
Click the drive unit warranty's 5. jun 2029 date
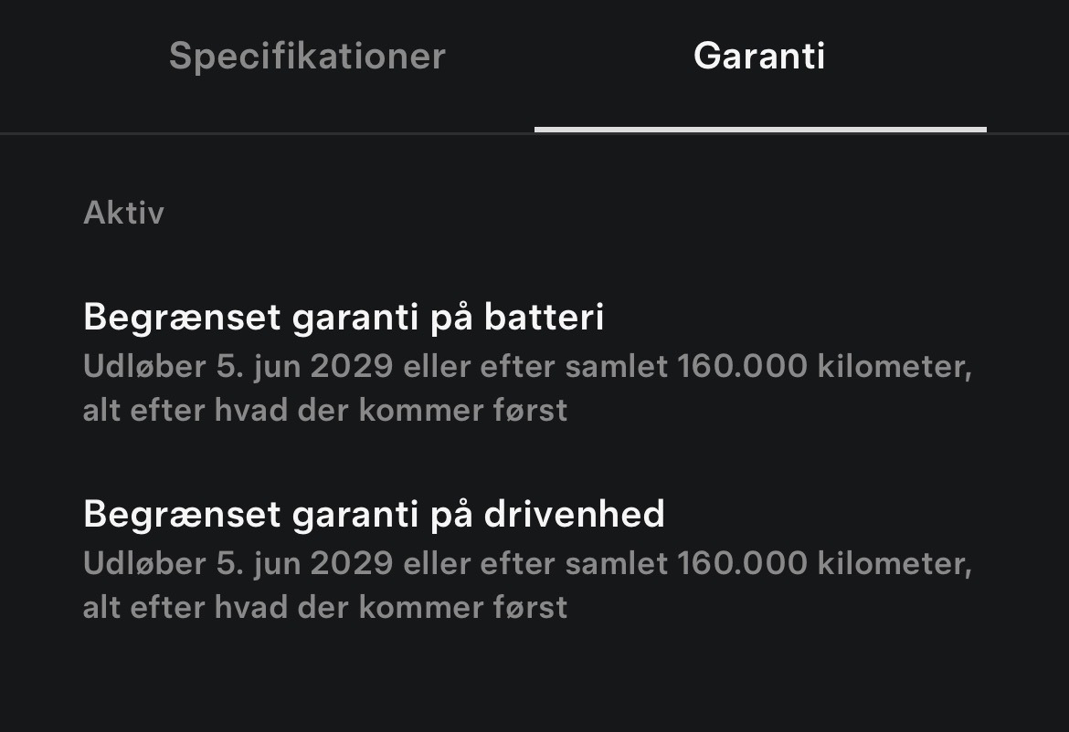click(x=305, y=564)
